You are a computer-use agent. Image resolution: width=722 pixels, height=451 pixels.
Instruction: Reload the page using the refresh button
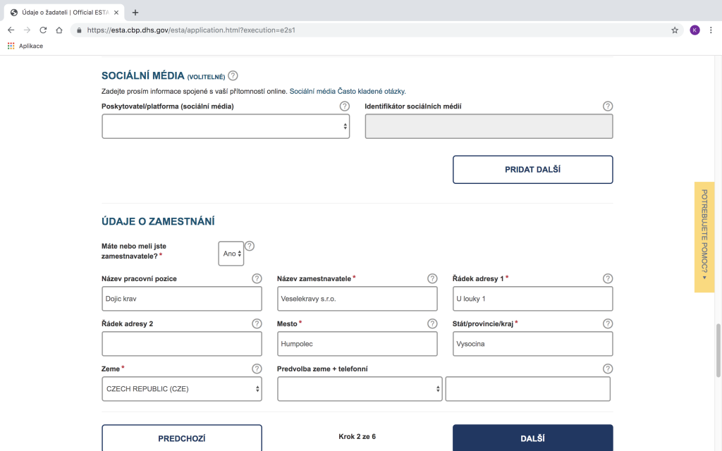click(43, 30)
